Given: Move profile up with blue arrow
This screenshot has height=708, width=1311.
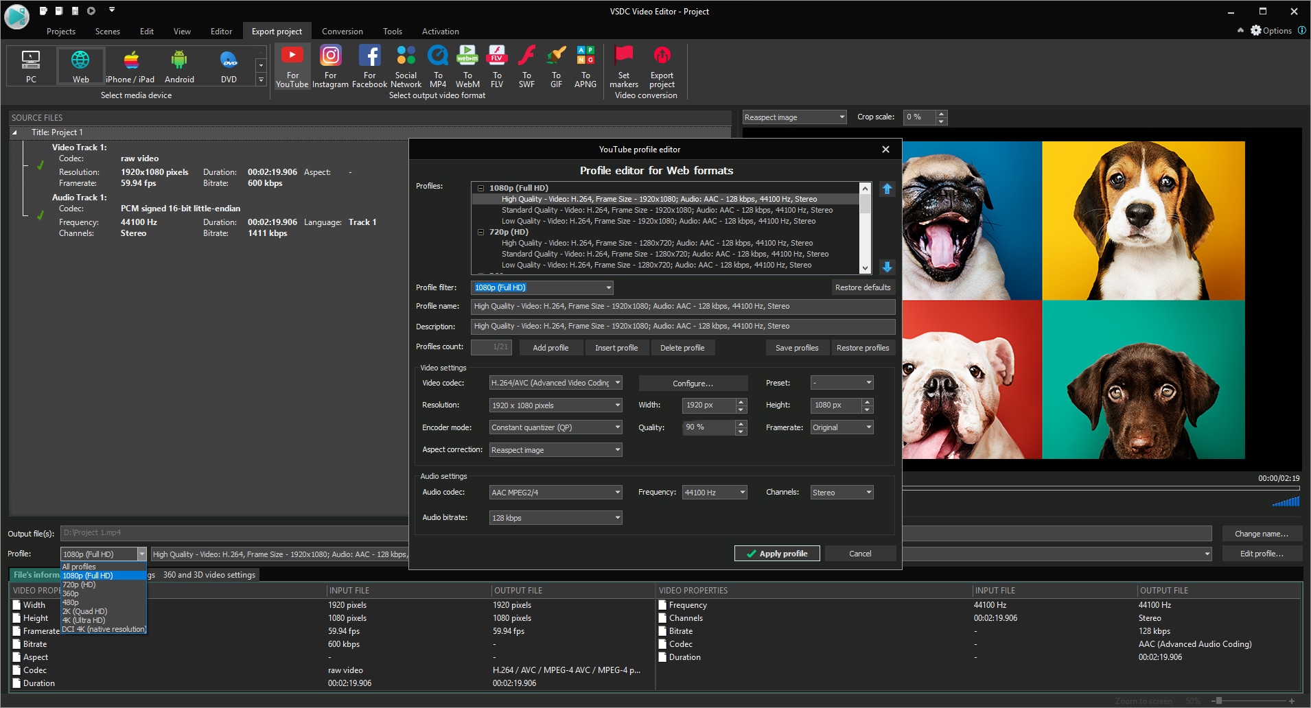Looking at the screenshot, I should click(x=887, y=189).
